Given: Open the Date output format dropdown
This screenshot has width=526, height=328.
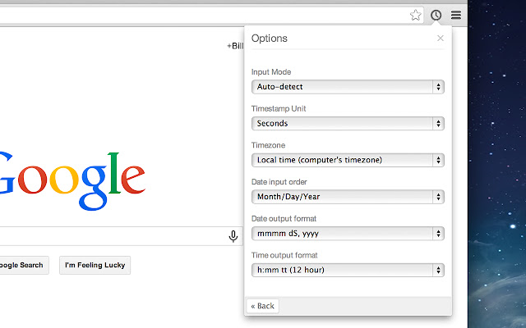Looking at the screenshot, I should pos(348,233).
